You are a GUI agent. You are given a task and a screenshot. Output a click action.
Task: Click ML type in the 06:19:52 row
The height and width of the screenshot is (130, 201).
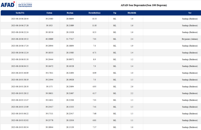115,39
